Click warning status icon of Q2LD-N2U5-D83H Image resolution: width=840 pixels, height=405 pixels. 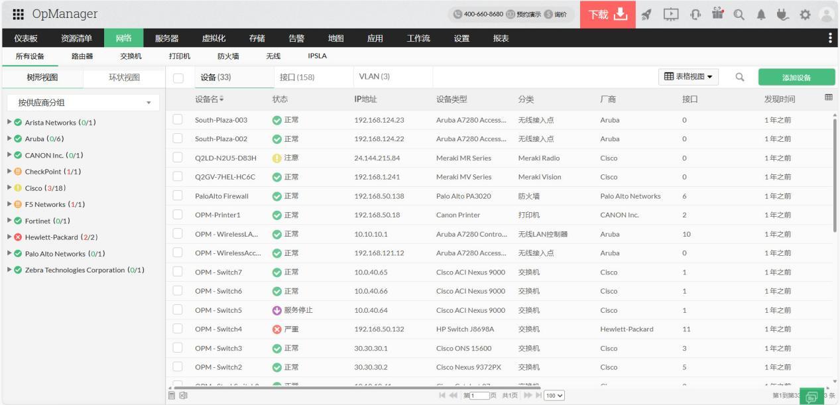tap(277, 158)
